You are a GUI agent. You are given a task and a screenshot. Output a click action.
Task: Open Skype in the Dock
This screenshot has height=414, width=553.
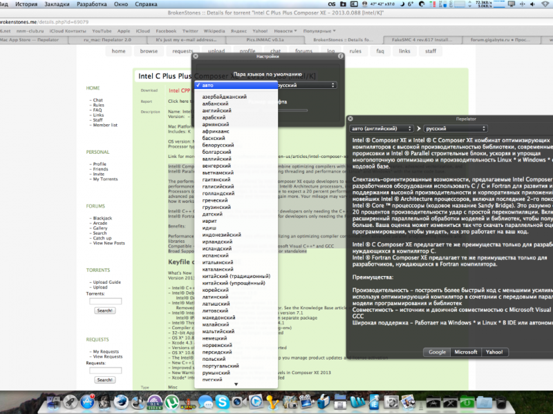(222, 402)
